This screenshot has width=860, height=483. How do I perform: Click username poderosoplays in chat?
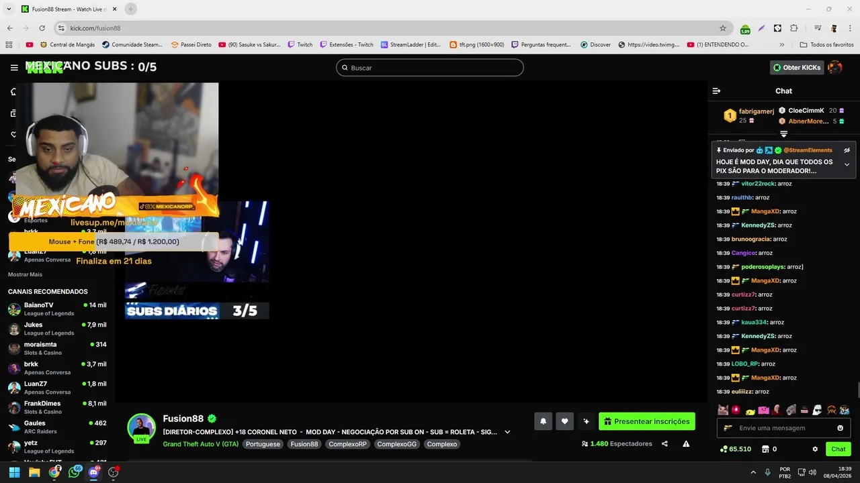point(764,267)
